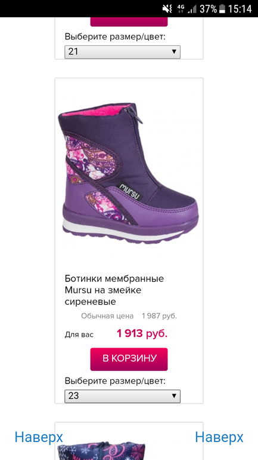Open the size dropdown showing 23
Viewport: 258px width, 460px height.
click(x=122, y=396)
